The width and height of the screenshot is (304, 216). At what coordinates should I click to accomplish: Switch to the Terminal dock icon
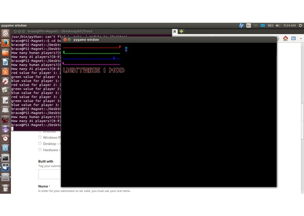coord(5,158)
